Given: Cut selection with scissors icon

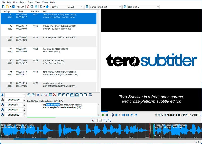Looking at the screenshot, I should pyautogui.click(x=28, y=7).
